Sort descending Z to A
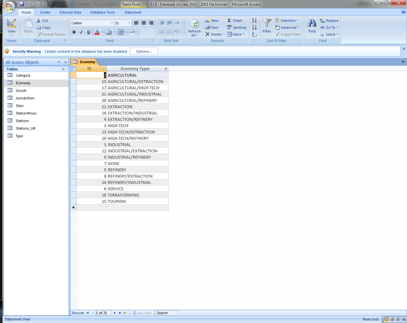The image size is (407, 323). (254, 27)
